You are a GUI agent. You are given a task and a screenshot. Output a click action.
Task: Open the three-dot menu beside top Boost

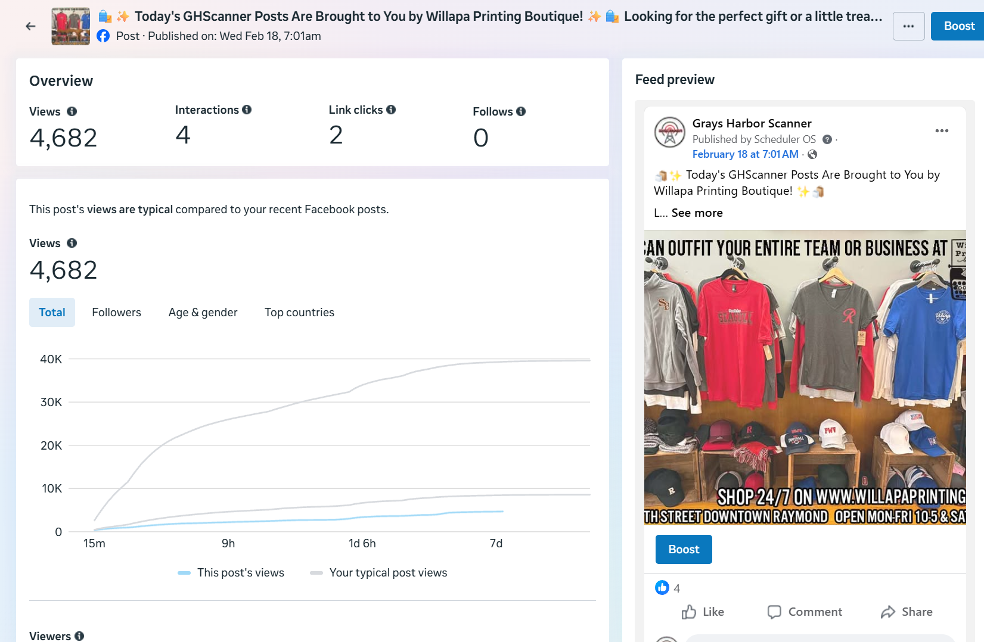pyautogui.click(x=908, y=26)
